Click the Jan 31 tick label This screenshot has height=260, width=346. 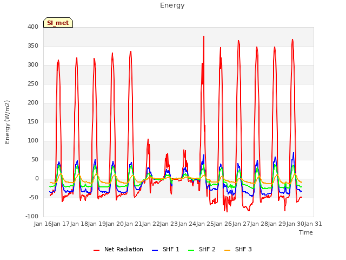pyautogui.click(x=313, y=224)
